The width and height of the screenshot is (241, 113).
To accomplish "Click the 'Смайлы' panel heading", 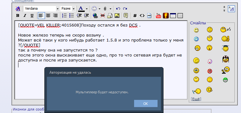I will (198, 23).
